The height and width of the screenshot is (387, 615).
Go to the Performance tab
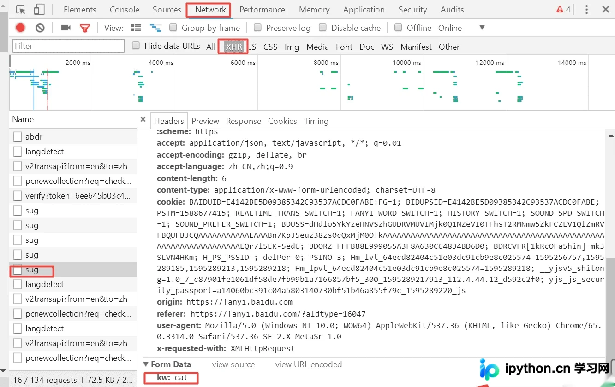click(x=262, y=10)
